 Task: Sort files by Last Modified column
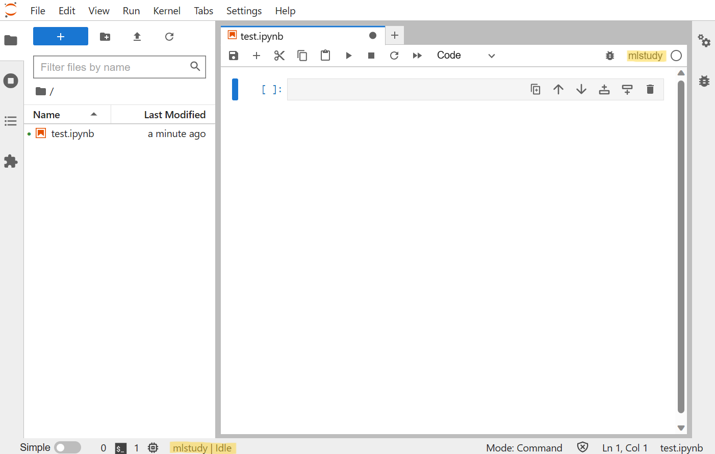pos(163,115)
